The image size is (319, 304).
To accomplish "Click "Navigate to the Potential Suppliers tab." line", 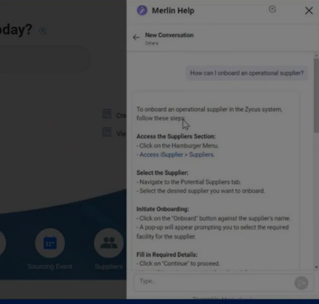I will coord(189,182).
